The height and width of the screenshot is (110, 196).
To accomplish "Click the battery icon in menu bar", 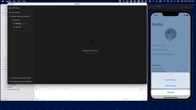I will 160,1.
